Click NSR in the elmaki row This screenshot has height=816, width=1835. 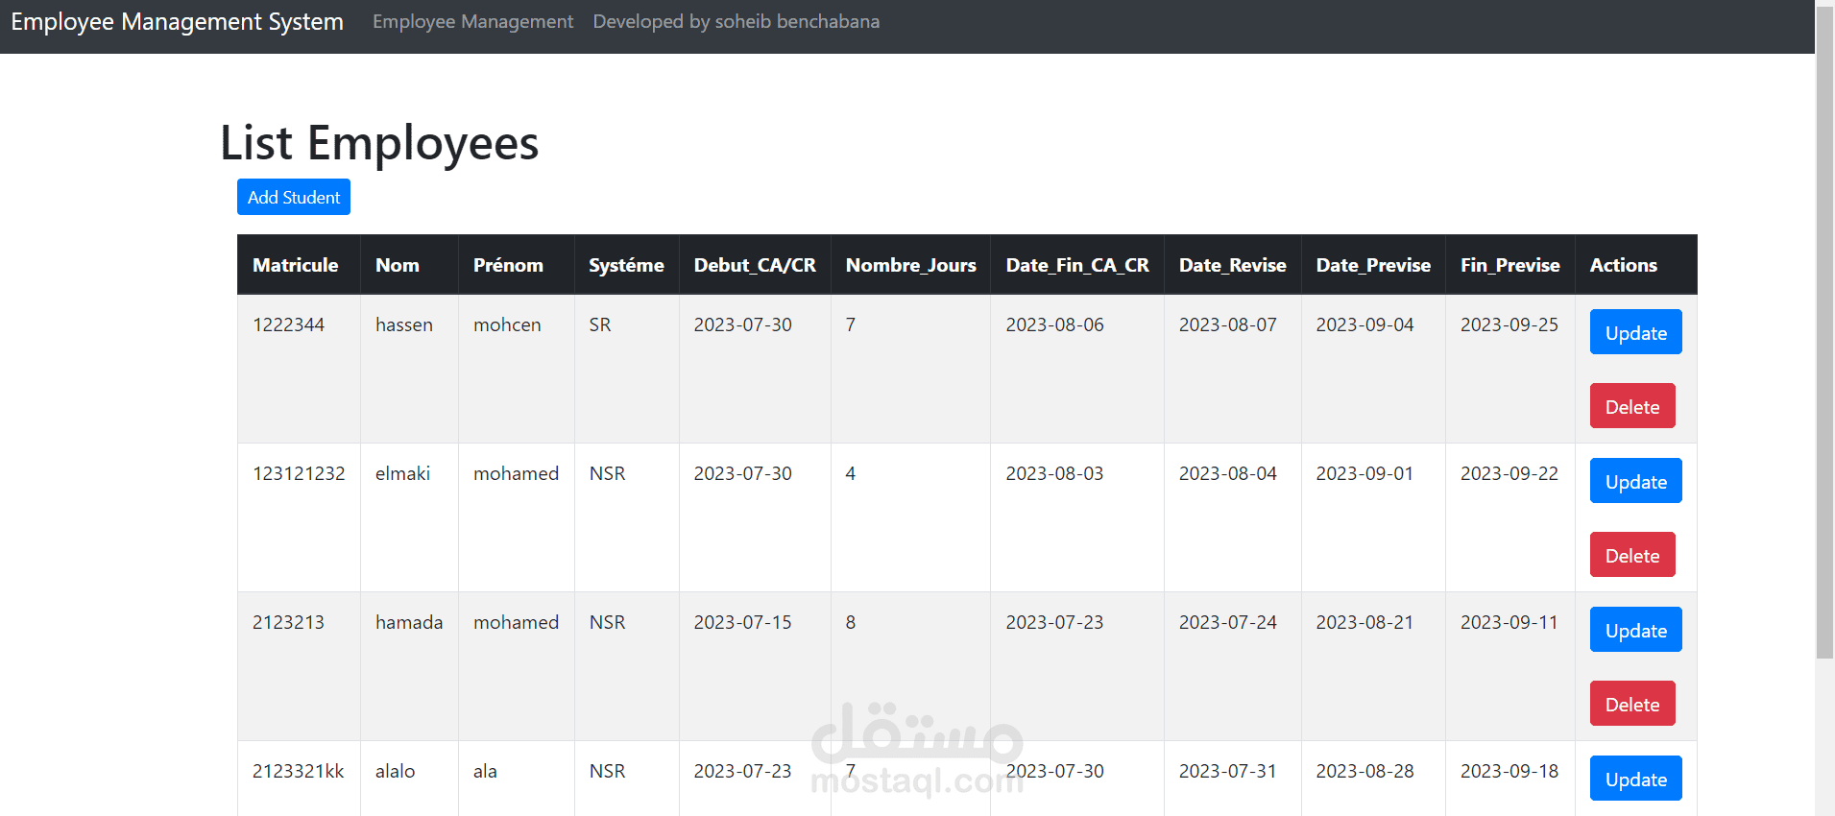coord(607,473)
